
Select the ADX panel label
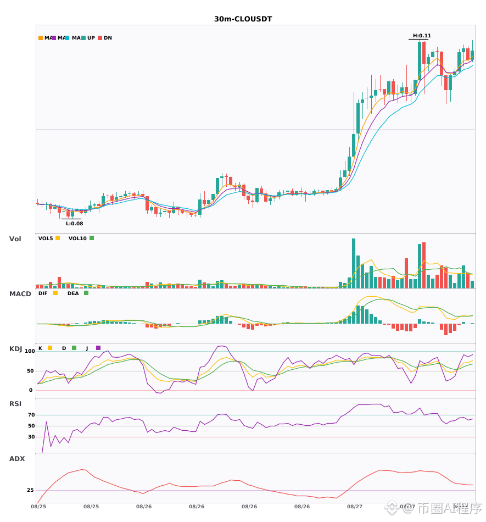pos(17,459)
